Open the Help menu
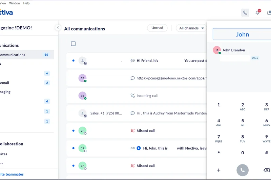 pos(26,3)
